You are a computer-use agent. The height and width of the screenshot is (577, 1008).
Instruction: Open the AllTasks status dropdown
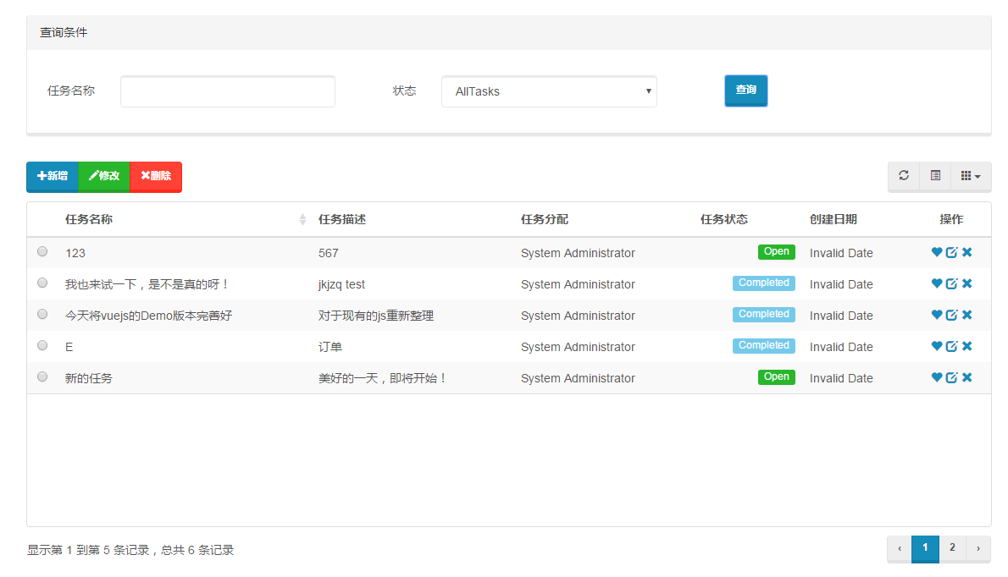(x=549, y=91)
